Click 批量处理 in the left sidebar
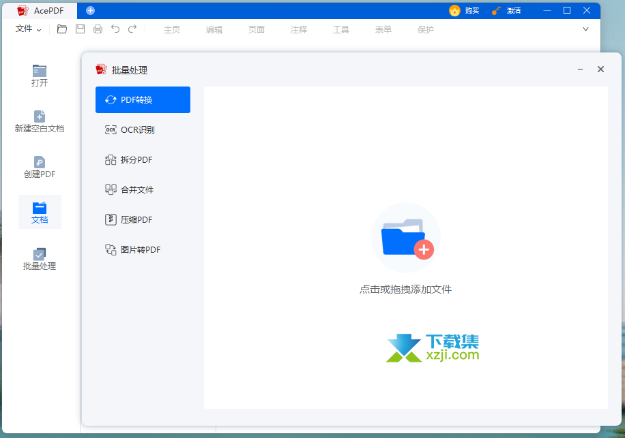Image resolution: width=625 pixels, height=438 pixels. point(40,259)
